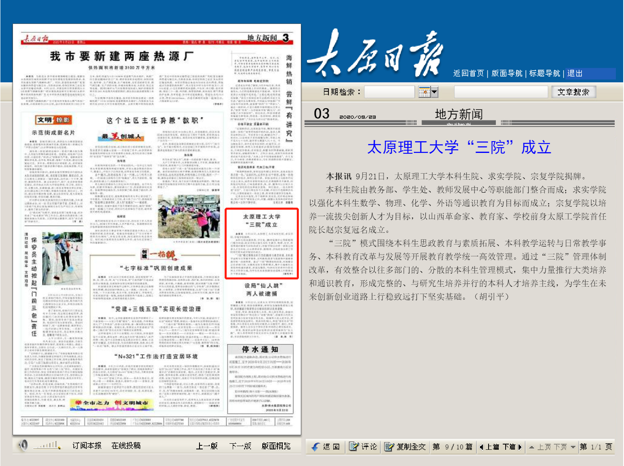Click the 返回 back arrow icon
Screen dimensions: 624x466
coord(315,447)
